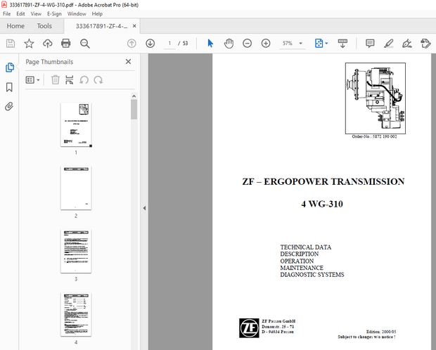Viewport: 436px width, 350px height.
Task: Open the E-Sign menu
Action: [54, 13]
